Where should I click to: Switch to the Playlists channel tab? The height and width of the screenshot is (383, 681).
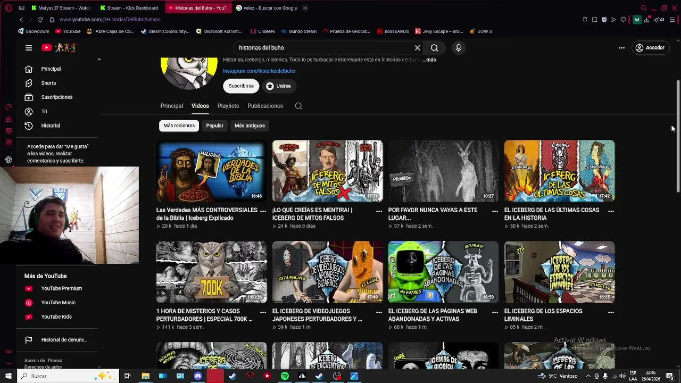click(228, 106)
